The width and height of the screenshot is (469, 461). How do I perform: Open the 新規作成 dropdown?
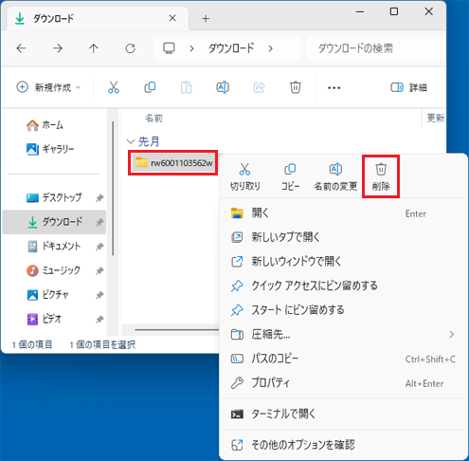click(x=48, y=87)
